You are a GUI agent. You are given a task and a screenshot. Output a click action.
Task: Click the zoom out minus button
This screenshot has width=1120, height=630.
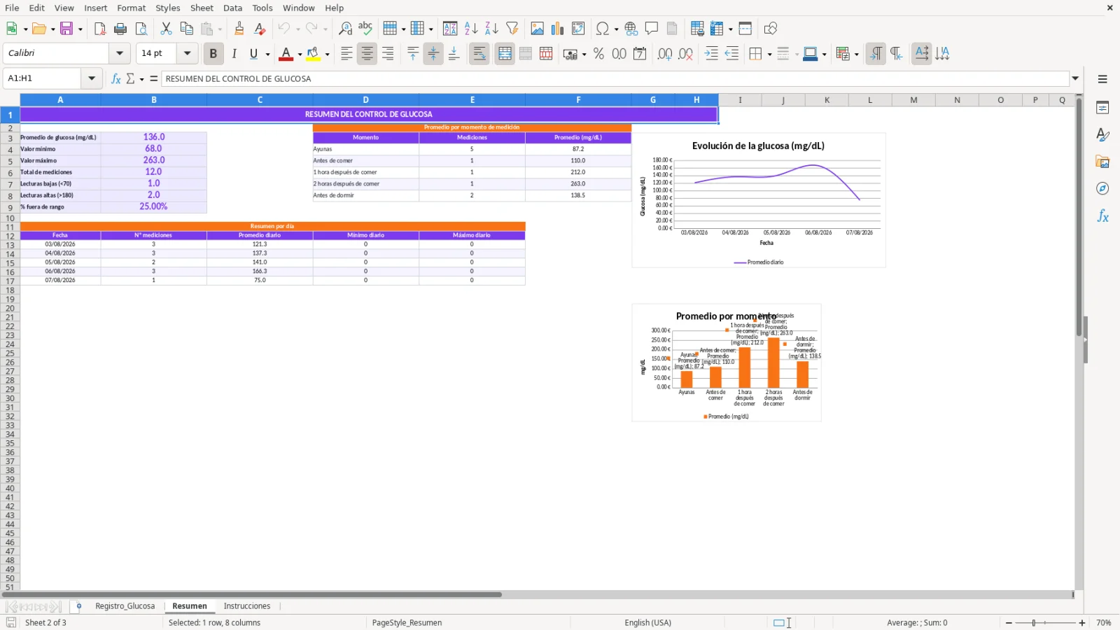click(1009, 623)
